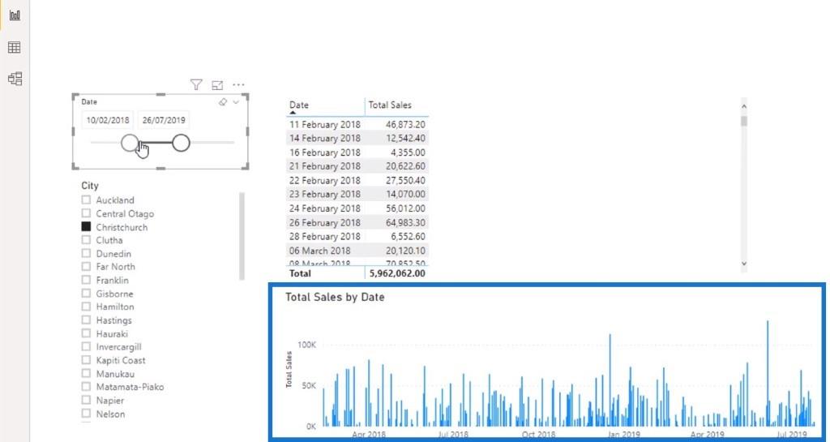
Task: Check the Franklin checkbox
Action: (86, 280)
